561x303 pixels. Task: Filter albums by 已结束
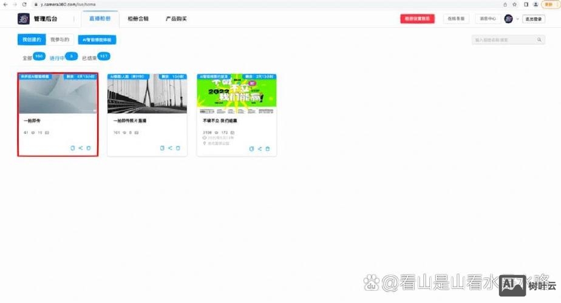click(x=89, y=58)
